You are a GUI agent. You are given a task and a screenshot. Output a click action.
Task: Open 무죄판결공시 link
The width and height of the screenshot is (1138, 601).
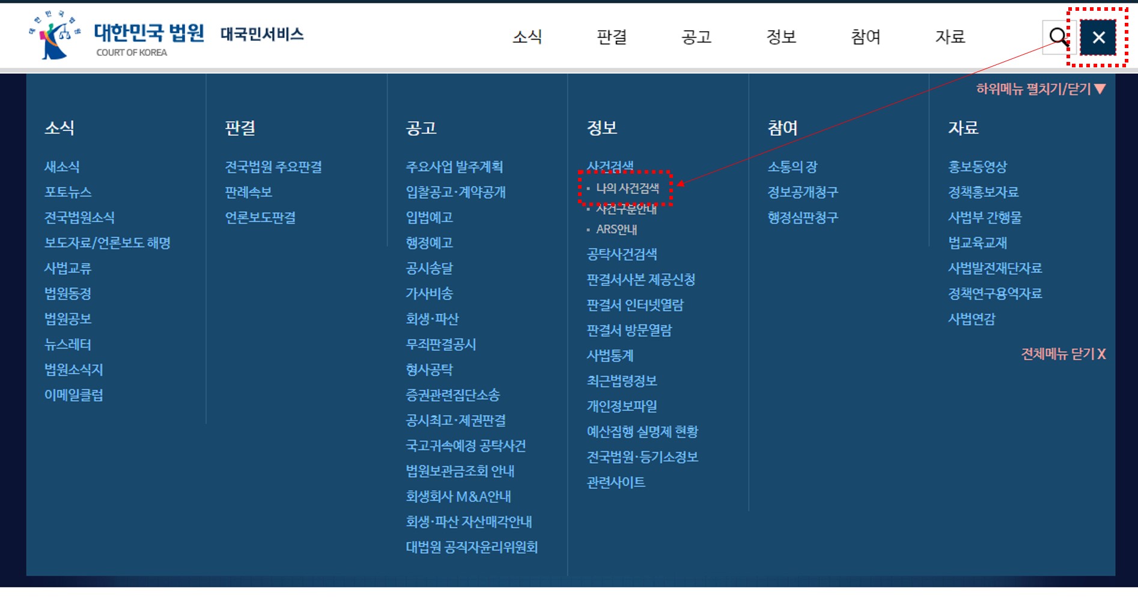pyautogui.click(x=441, y=344)
